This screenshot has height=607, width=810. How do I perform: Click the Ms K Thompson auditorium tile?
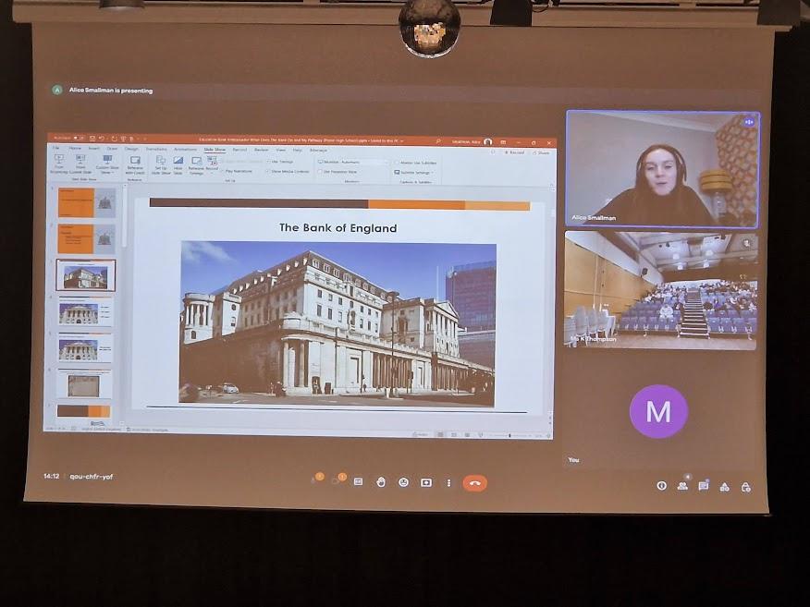tap(661, 290)
